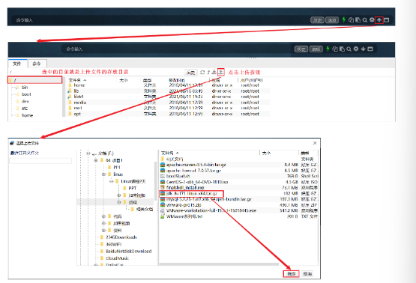Collapse the Linux课程2天 folder node

click(111, 181)
